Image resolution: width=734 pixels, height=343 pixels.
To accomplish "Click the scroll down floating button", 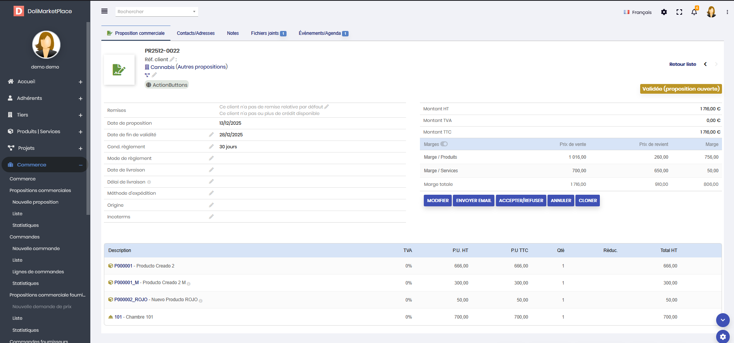I will pos(722,320).
